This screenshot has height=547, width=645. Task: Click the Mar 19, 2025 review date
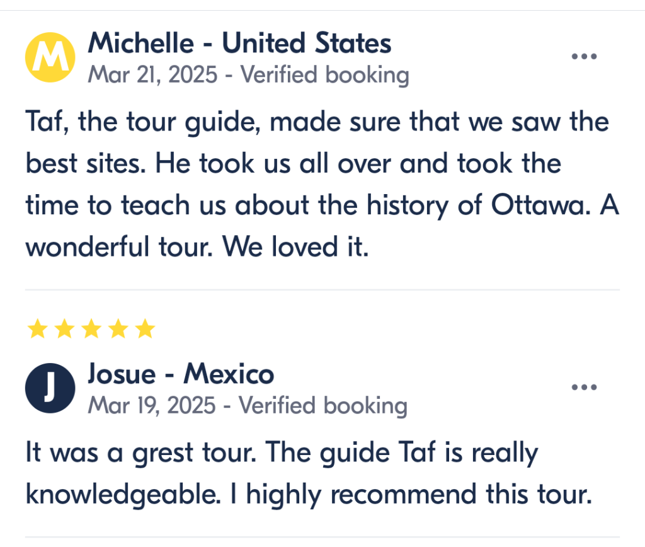tap(151, 406)
